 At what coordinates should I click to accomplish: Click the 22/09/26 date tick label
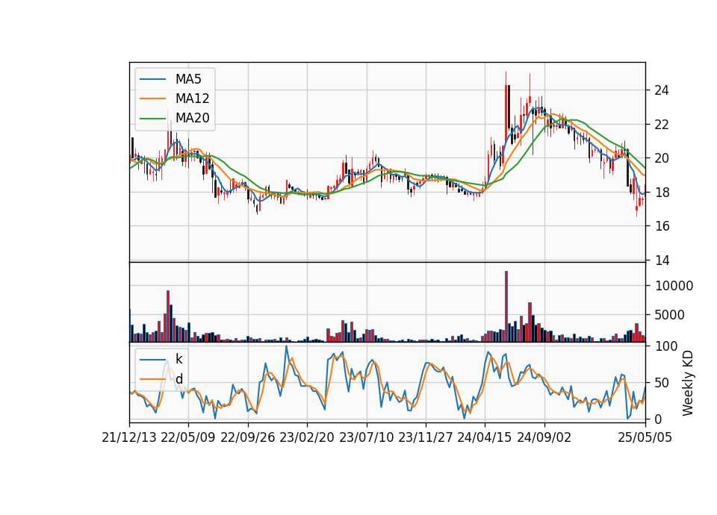click(x=248, y=438)
